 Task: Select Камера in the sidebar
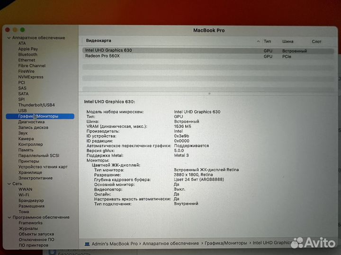click(26, 139)
